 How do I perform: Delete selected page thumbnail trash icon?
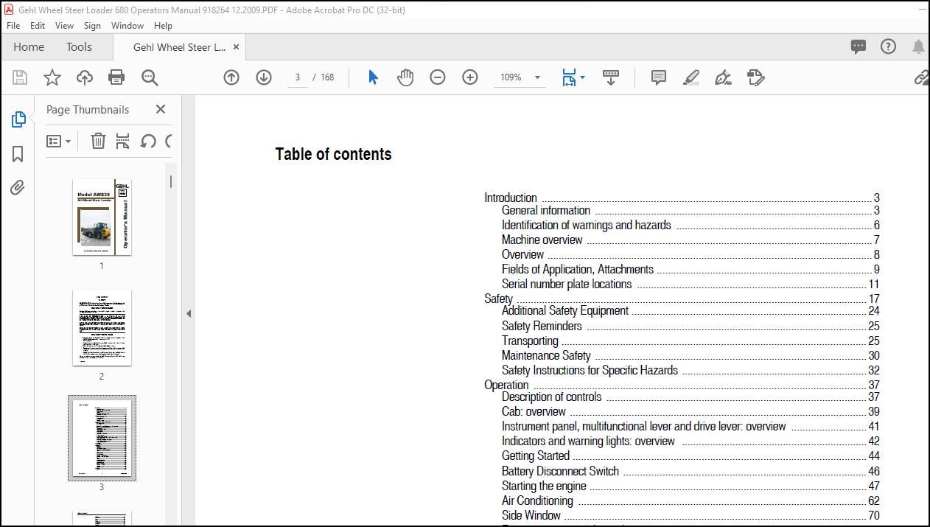coord(98,141)
